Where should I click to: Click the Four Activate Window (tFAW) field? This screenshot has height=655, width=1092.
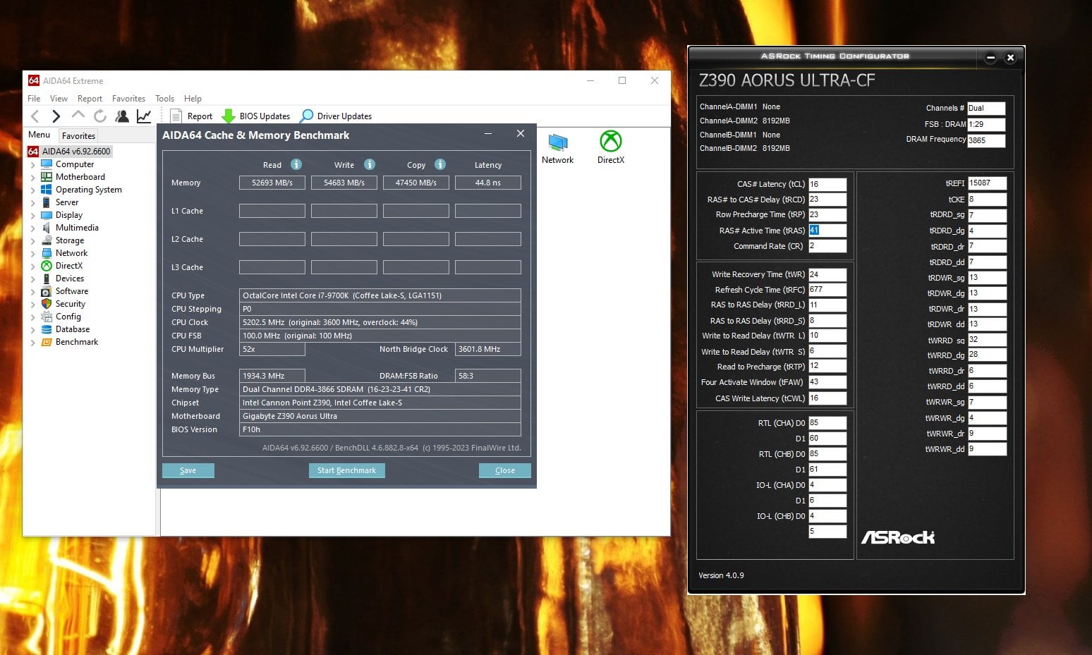(827, 382)
